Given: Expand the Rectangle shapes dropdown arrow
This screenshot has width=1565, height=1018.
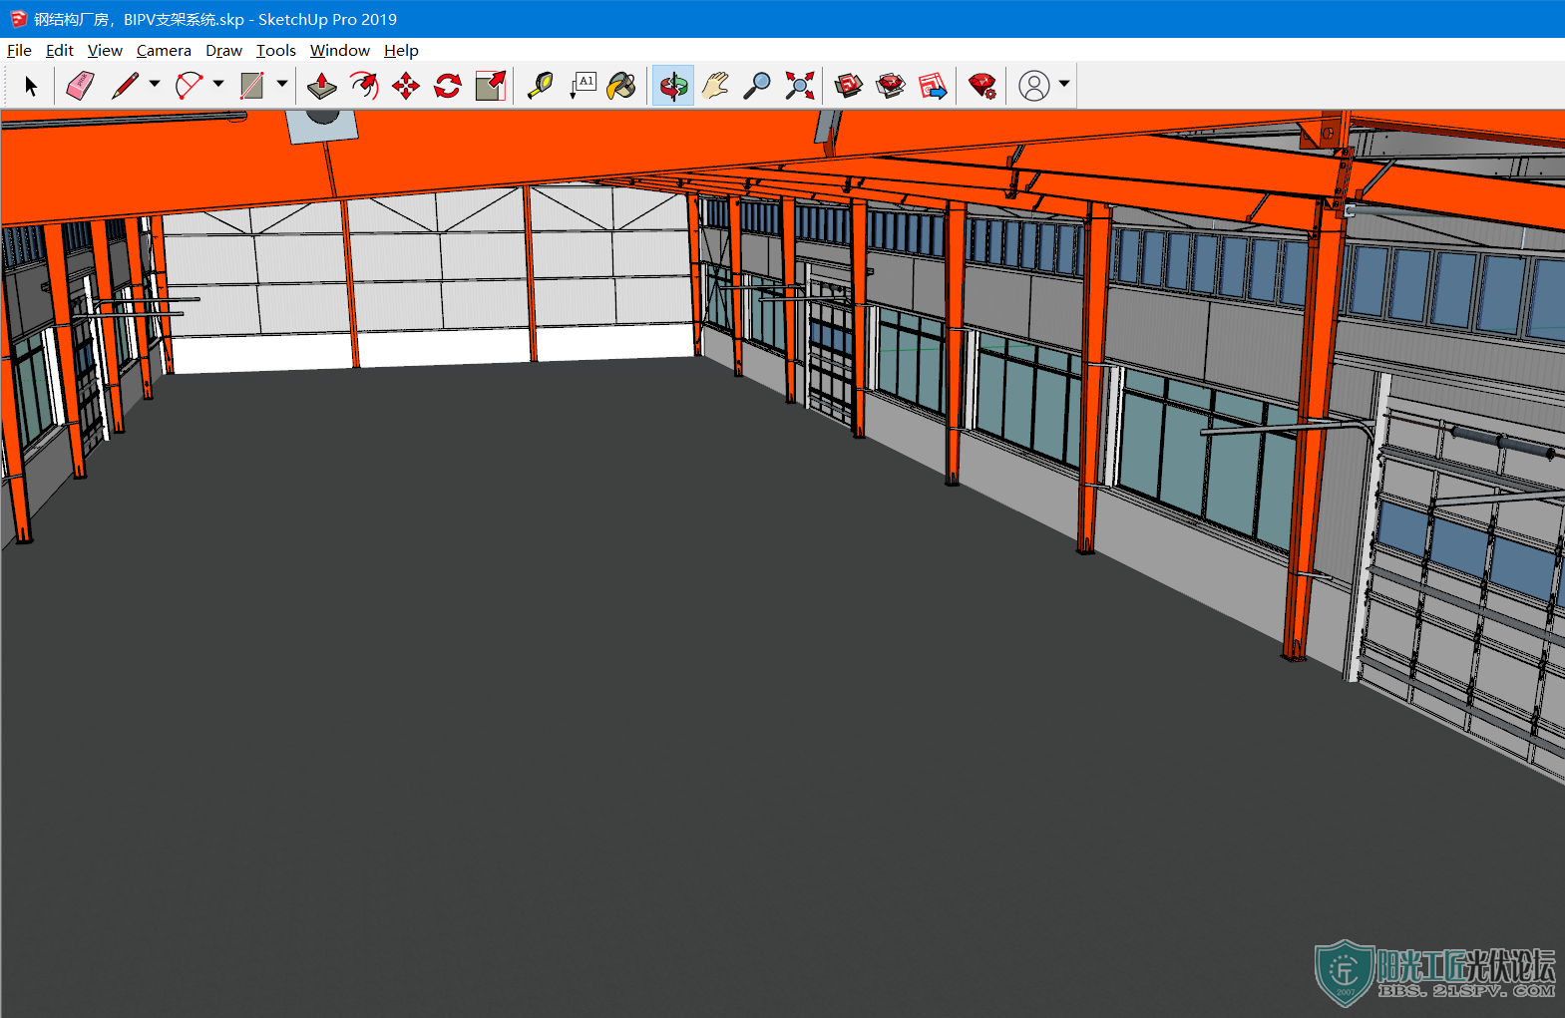Looking at the screenshot, I should tap(282, 84).
